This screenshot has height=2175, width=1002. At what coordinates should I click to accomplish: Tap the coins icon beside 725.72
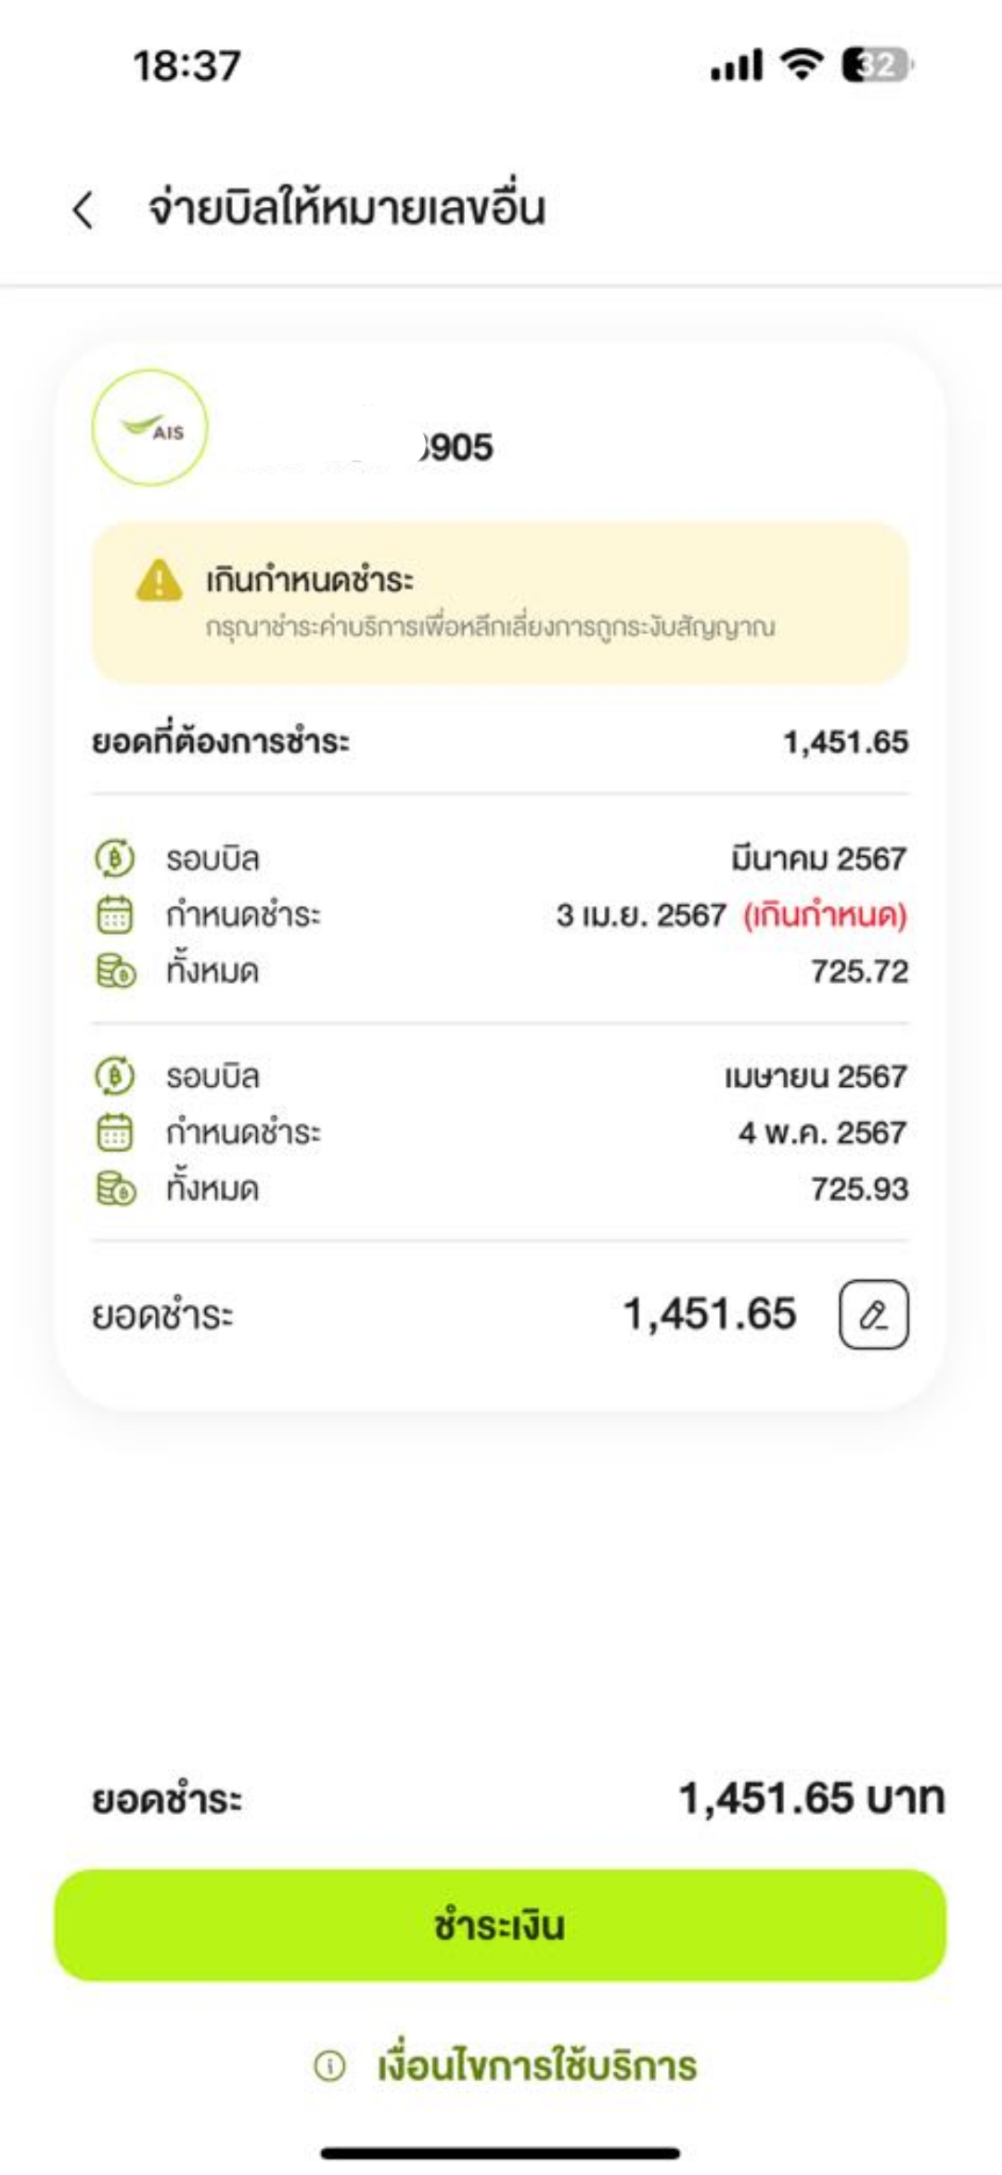[x=116, y=971]
